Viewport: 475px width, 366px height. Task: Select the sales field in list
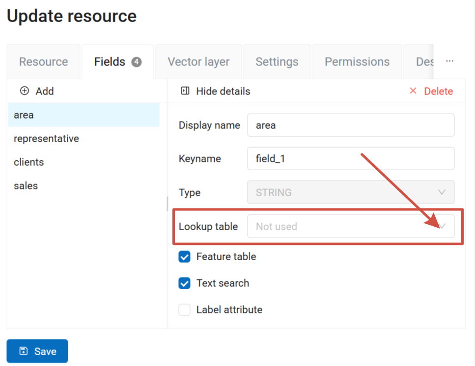pos(26,186)
